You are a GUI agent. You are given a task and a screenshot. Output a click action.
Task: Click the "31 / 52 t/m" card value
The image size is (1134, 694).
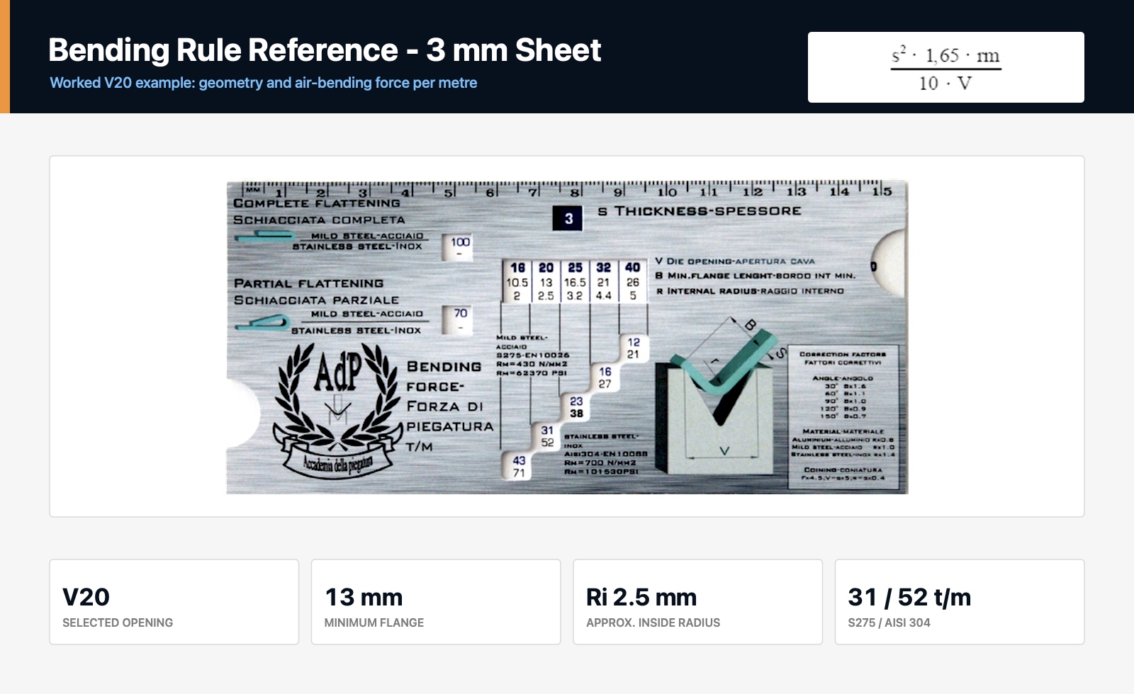(x=909, y=597)
